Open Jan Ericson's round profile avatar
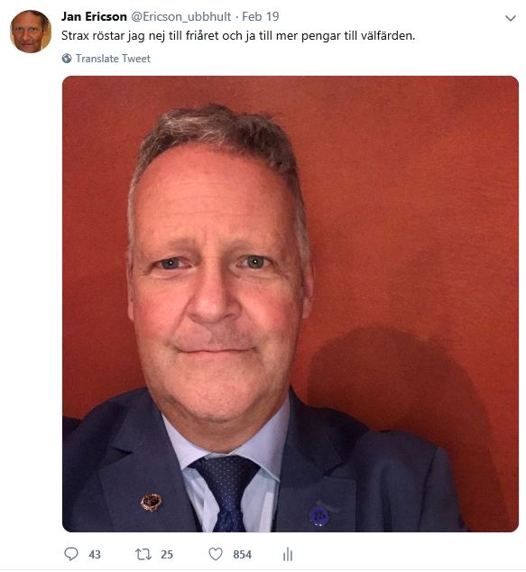This screenshot has height=572, width=526. tap(31, 32)
